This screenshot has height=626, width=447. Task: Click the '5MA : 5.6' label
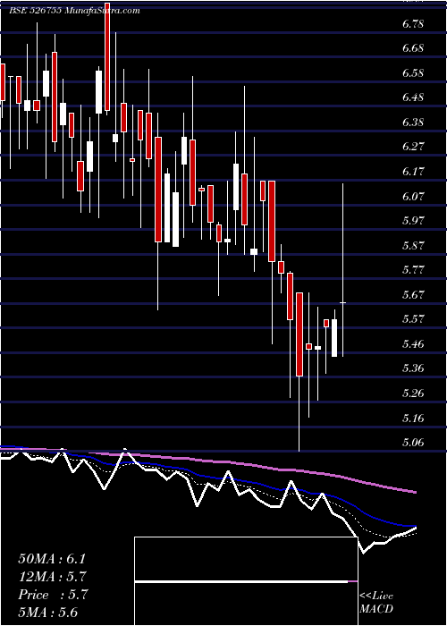(x=48, y=612)
